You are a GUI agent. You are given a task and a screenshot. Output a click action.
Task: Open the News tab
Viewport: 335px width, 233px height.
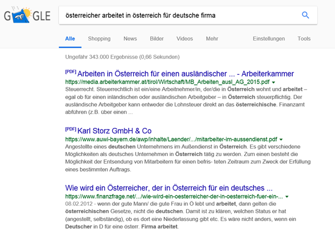click(130, 39)
